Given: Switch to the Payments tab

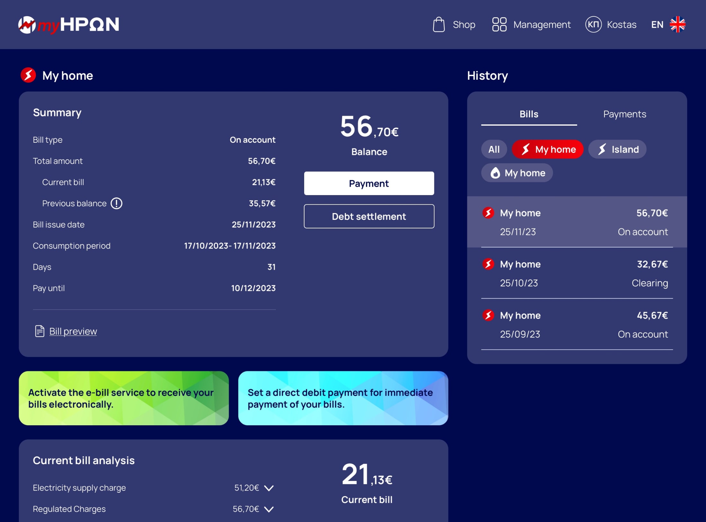Looking at the screenshot, I should [624, 114].
